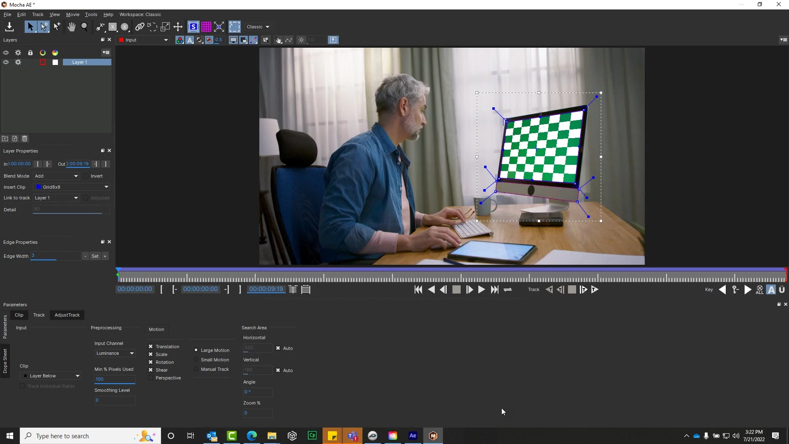
Task: Enable the Perspective motion checkbox
Action: [151, 378]
